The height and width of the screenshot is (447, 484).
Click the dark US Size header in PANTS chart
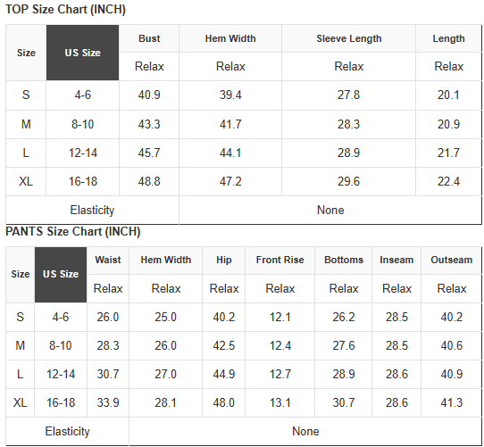pyautogui.click(x=61, y=274)
